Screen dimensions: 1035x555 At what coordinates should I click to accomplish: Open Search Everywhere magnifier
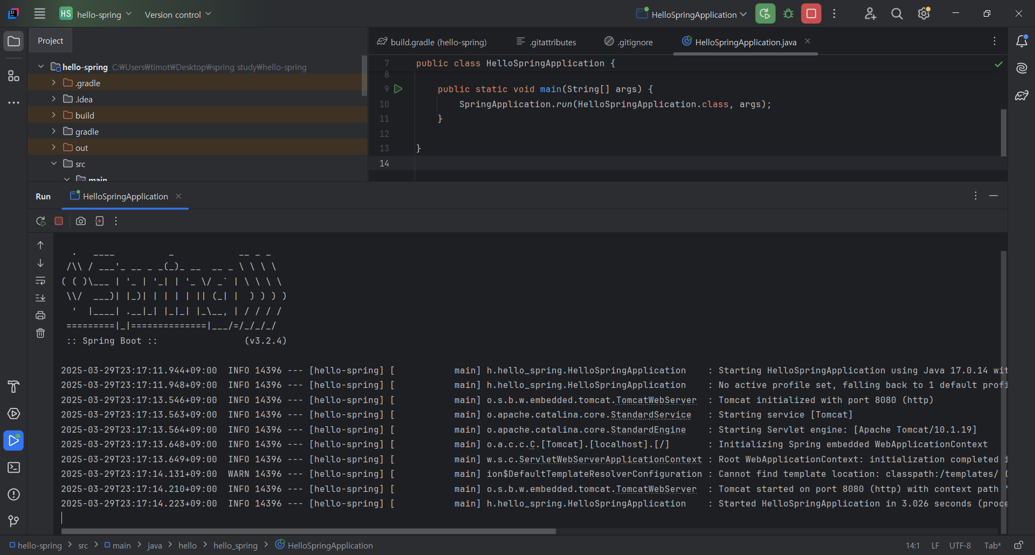click(896, 14)
